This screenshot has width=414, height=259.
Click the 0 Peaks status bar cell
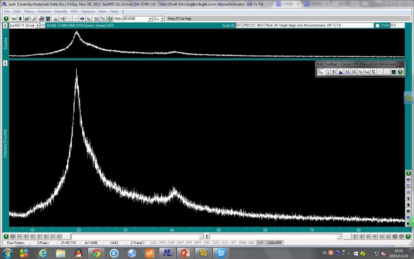click(43, 242)
